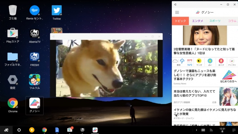238x134 pixels.
Task: Open Chrome from the desktop
Action: pos(13,103)
